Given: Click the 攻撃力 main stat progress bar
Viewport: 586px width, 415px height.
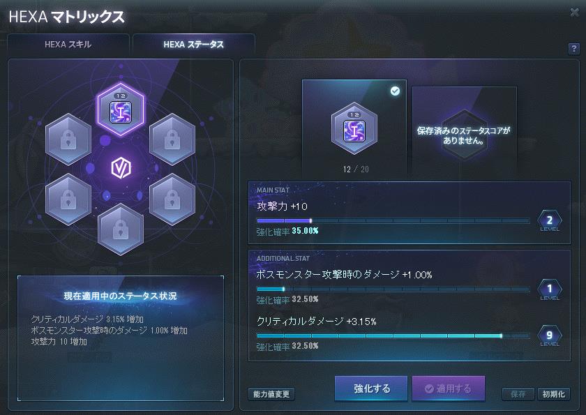Looking at the screenshot, I should (393, 221).
